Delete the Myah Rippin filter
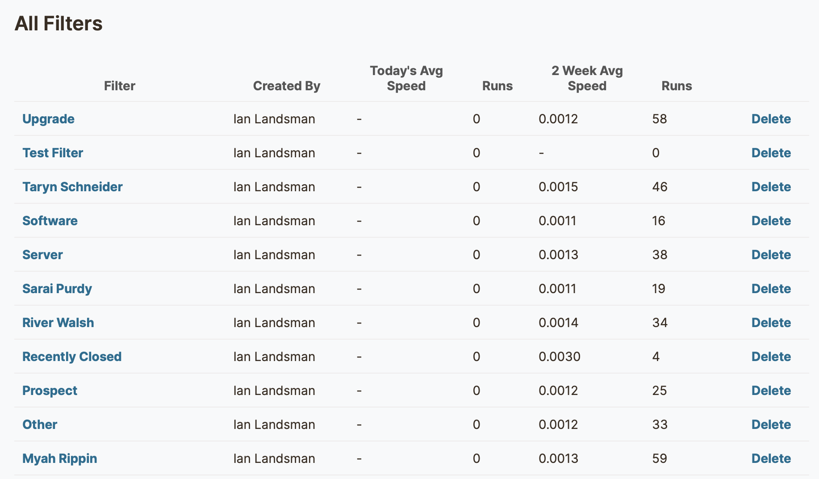Screen dimensions: 819x479 tap(771, 458)
